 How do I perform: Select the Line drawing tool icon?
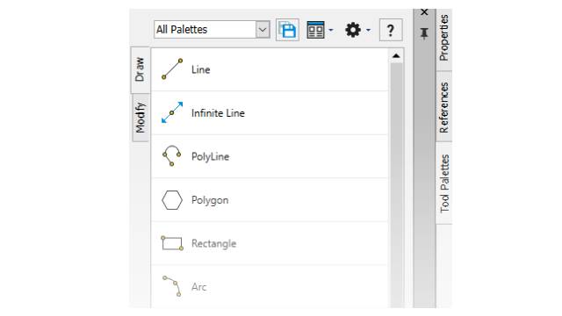(x=172, y=69)
